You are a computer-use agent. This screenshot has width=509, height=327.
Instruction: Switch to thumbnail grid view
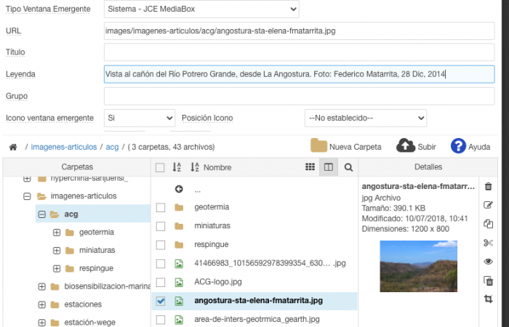(x=310, y=167)
